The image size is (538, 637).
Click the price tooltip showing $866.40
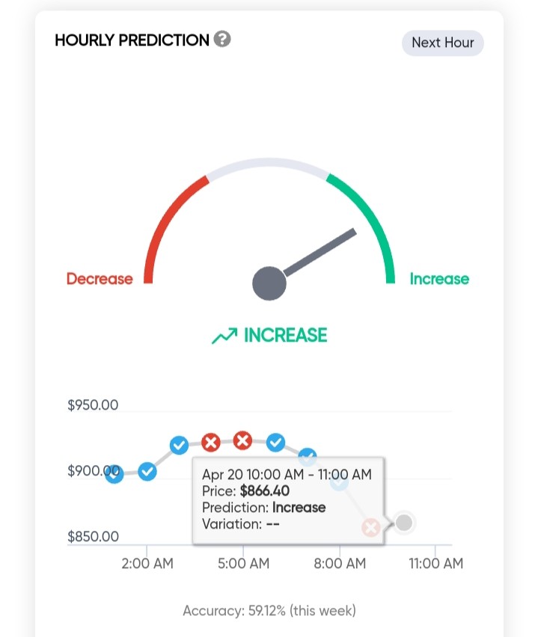tap(288, 500)
